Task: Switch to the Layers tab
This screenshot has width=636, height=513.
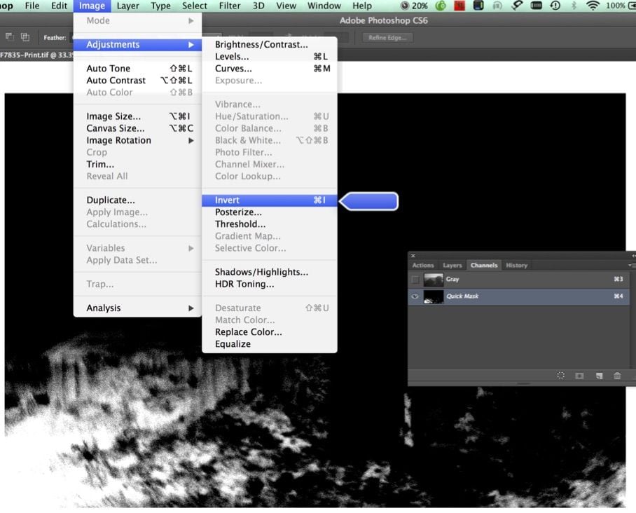Action: coord(452,266)
